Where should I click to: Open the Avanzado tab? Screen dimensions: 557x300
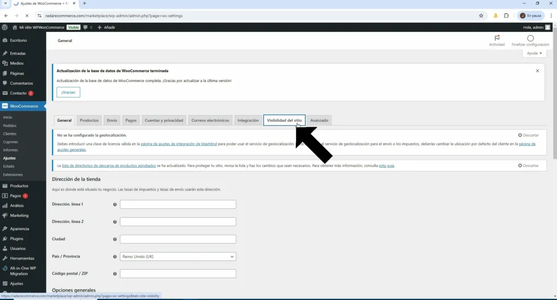coord(319,120)
